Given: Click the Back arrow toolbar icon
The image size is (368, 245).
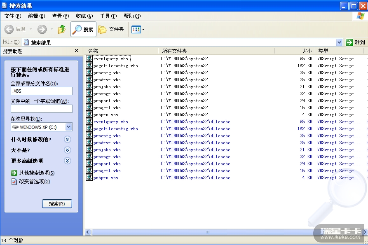Looking at the screenshot, I should coord(9,29).
